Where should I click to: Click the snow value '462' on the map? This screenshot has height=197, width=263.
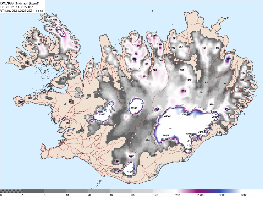point(204,48)
